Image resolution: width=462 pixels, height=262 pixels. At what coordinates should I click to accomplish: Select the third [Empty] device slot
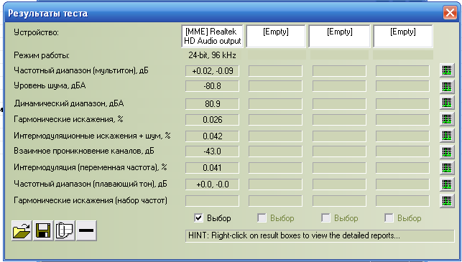[x=403, y=36]
